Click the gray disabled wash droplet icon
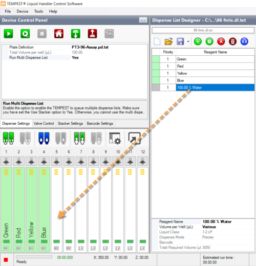 [61, 138]
